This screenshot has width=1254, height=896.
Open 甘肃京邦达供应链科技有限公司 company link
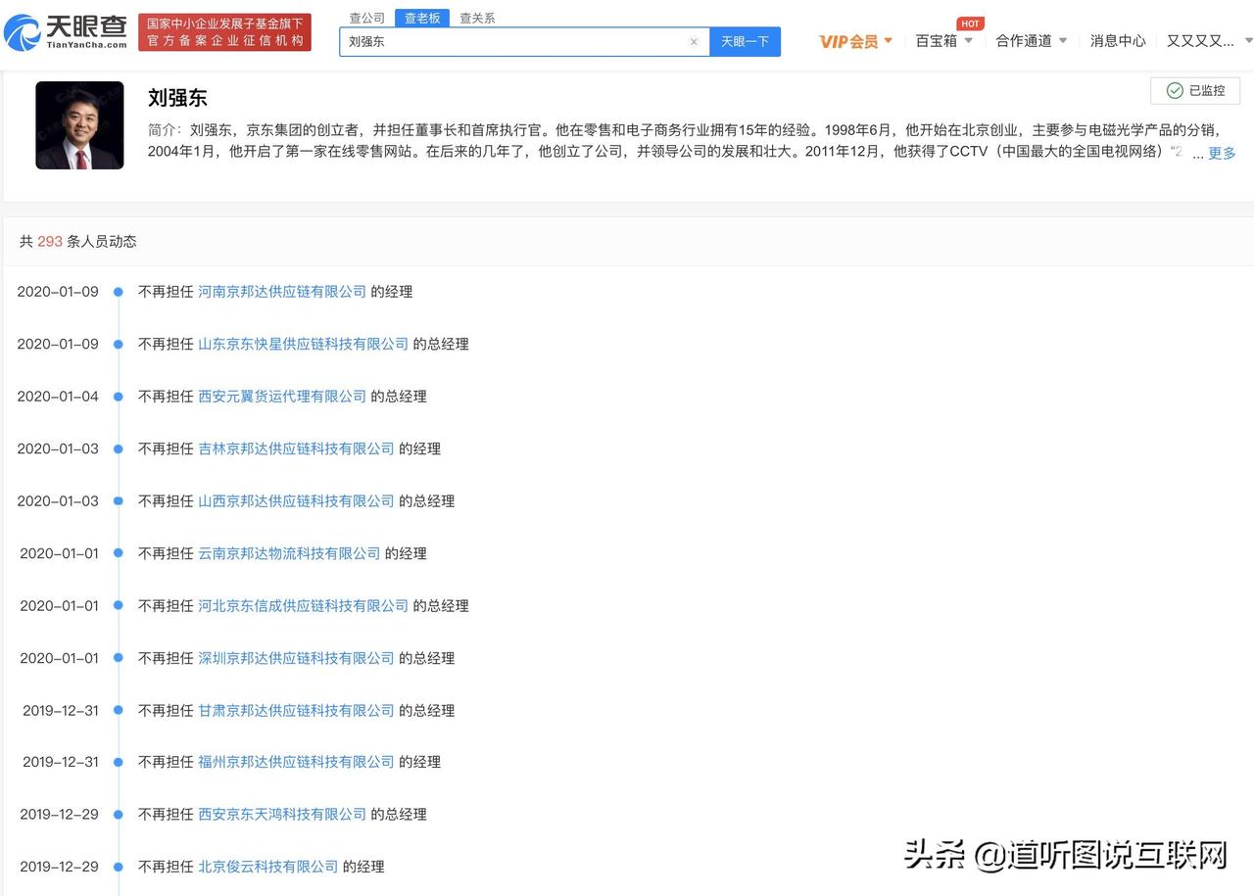tap(296, 711)
